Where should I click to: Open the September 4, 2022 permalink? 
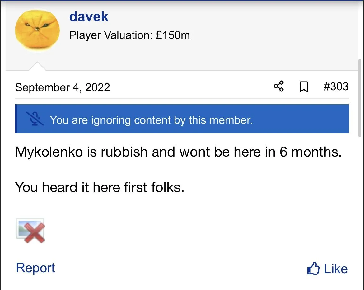pos(63,87)
